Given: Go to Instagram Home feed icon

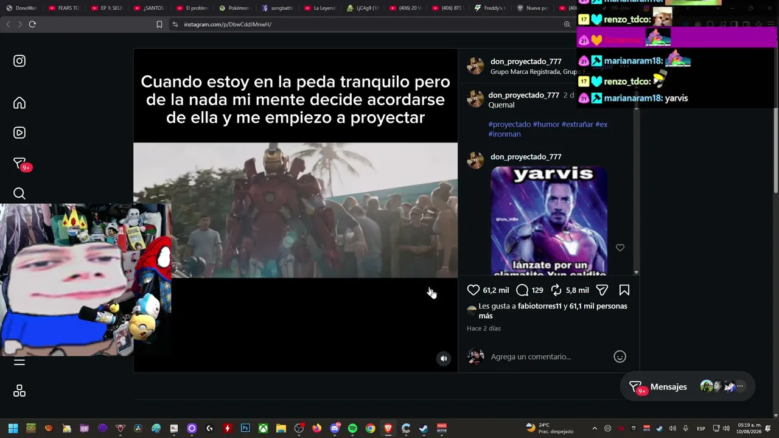Looking at the screenshot, I should [19, 103].
